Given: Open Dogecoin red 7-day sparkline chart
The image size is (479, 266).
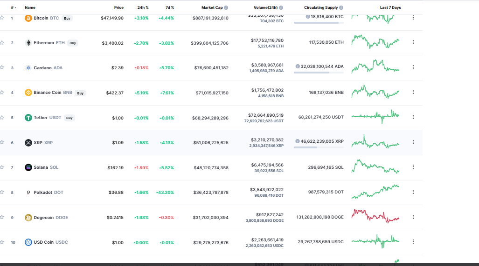Looking at the screenshot, I should pos(375,216).
